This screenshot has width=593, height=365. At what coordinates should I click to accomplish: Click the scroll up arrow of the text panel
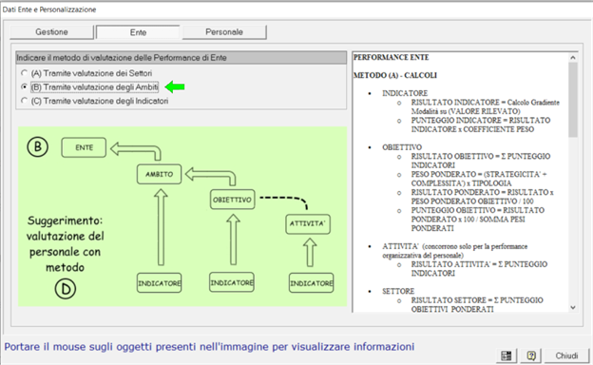(573, 58)
